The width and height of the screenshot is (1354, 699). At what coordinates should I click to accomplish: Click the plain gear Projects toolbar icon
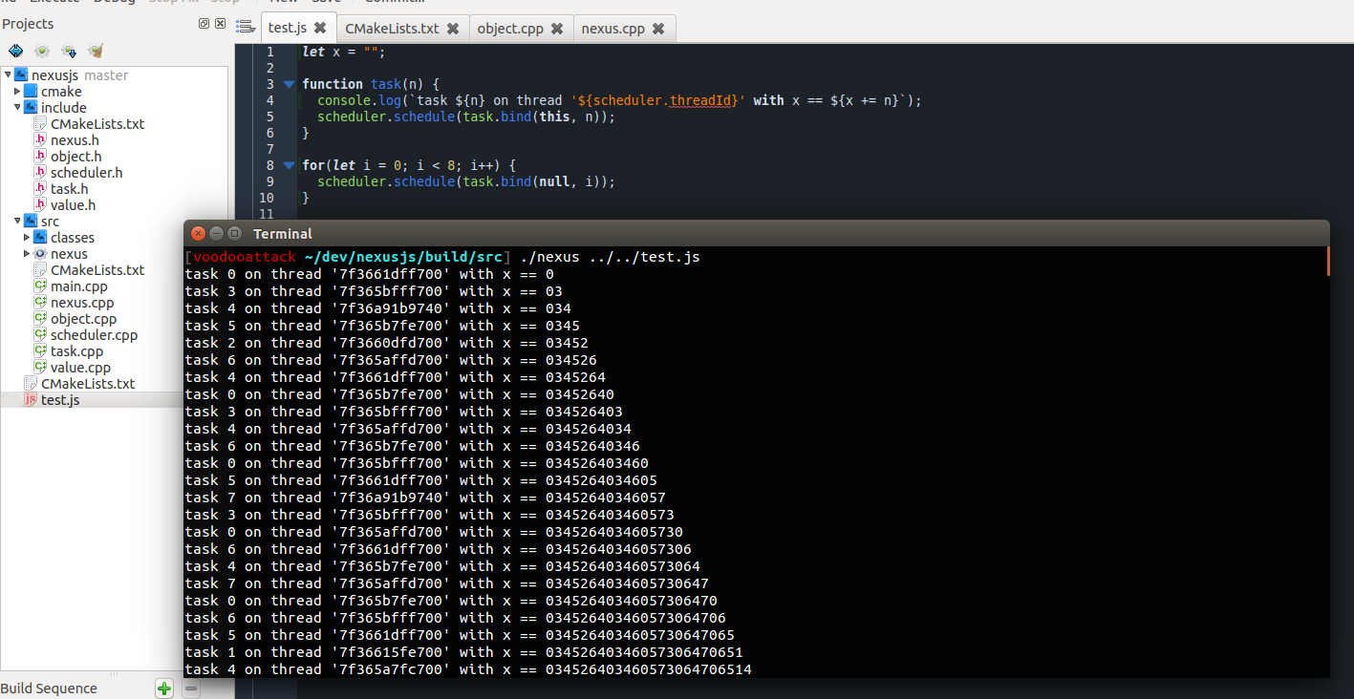point(42,51)
